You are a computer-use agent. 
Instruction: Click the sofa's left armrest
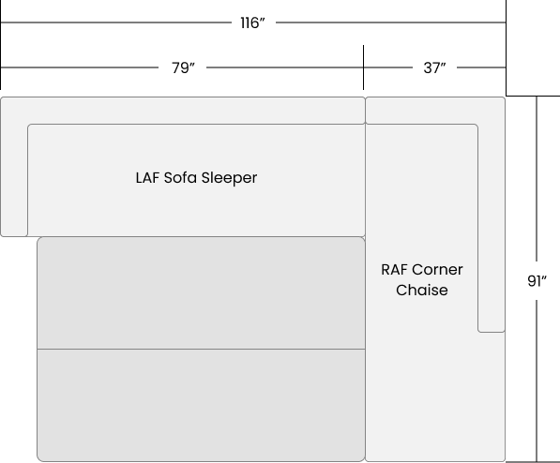coord(14,180)
